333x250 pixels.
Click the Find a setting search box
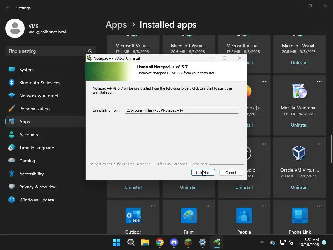[51, 51]
